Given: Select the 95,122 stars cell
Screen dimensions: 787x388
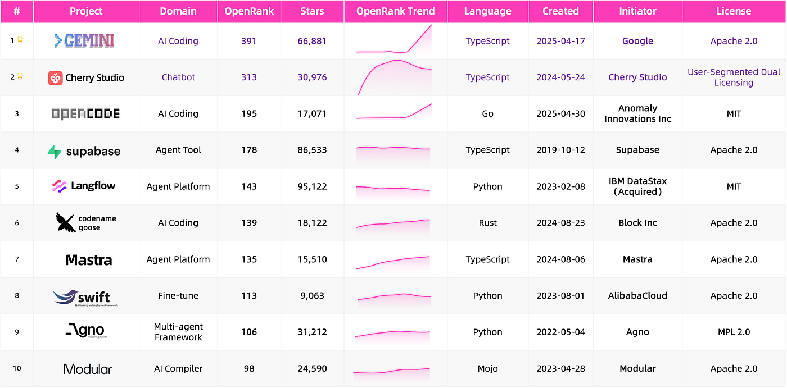Looking at the screenshot, I should point(312,186).
